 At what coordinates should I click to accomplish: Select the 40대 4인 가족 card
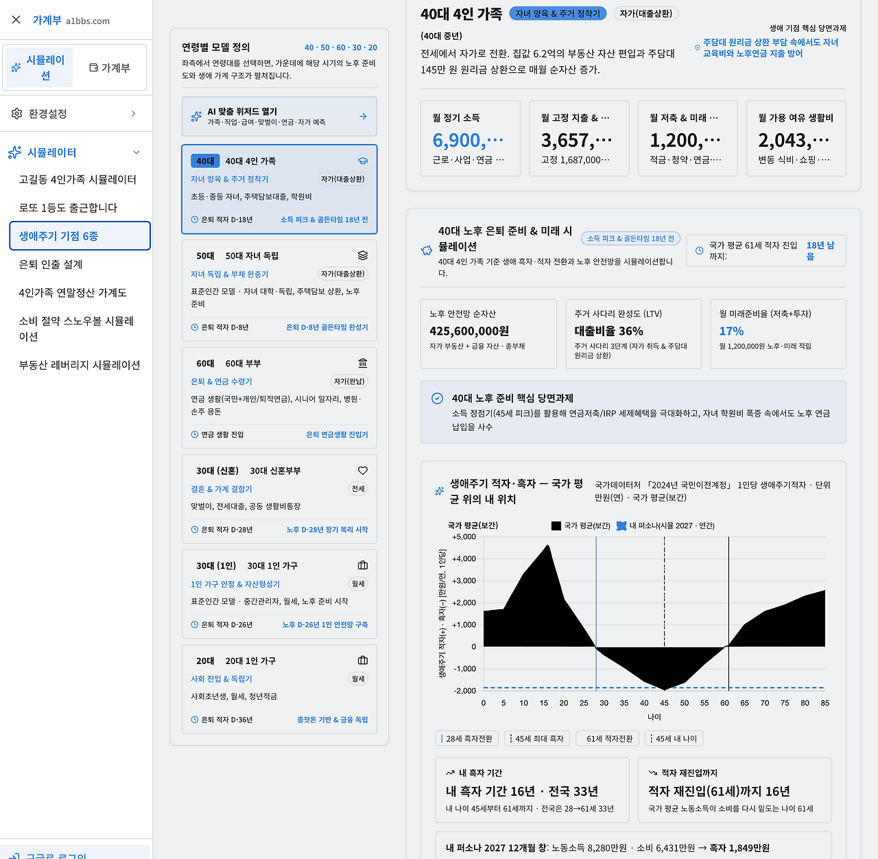(279, 189)
